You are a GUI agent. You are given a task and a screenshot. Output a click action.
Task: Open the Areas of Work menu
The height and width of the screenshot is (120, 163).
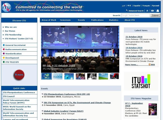(x=49, y=20)
